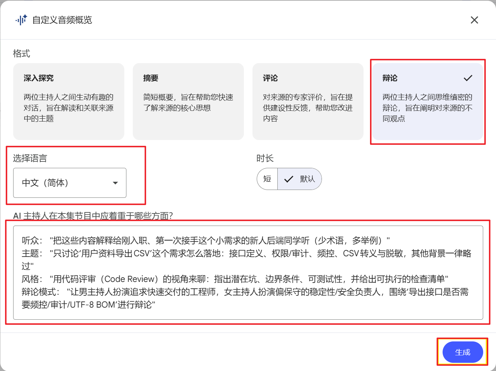Choose the 短 duration option
Screen dimensions: 496x371
267,179
